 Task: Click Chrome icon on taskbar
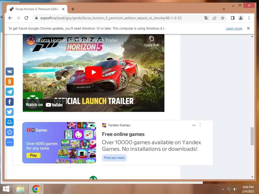36,189
